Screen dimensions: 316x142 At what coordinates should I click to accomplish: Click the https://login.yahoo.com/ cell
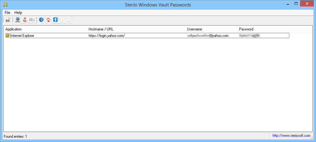pyautogui.click(x=107, y=36)
